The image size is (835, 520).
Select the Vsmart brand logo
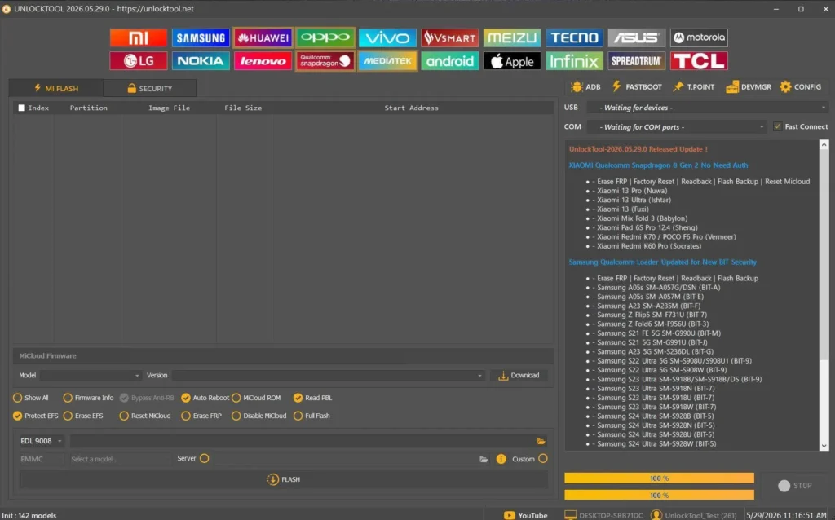click(x=450, y=37)
